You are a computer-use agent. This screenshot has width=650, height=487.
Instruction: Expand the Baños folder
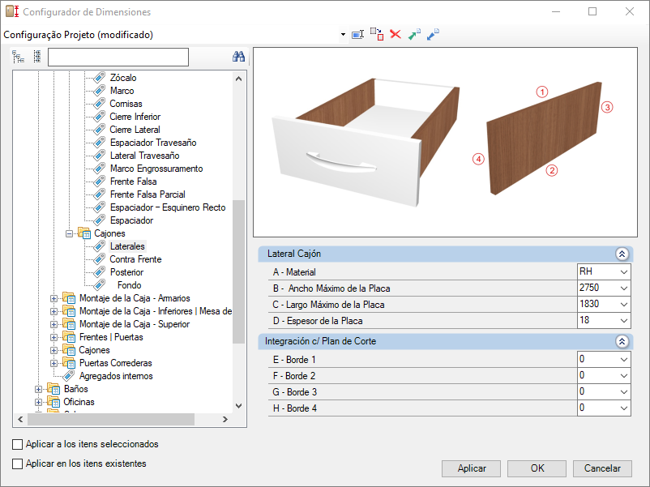38,389
